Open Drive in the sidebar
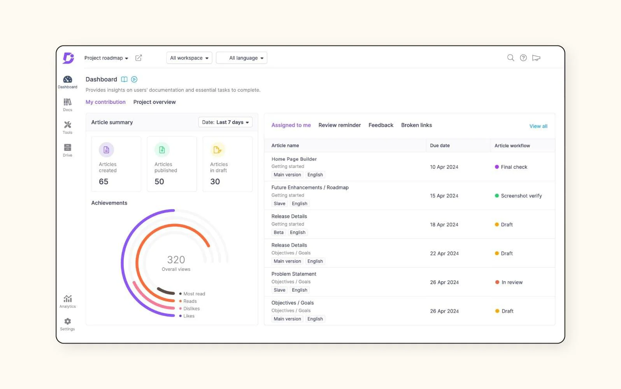This screenshot has height=389, width=621. pyautogui.click(x=68, y=150)
